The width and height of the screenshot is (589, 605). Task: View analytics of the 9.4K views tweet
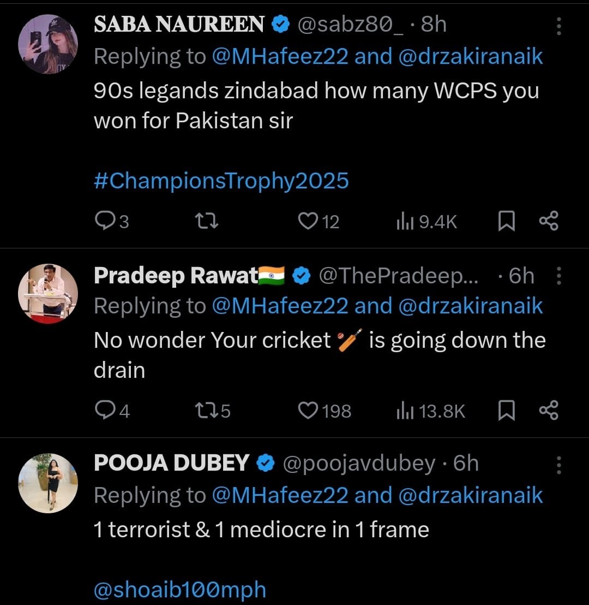click(x=404, y=221)
